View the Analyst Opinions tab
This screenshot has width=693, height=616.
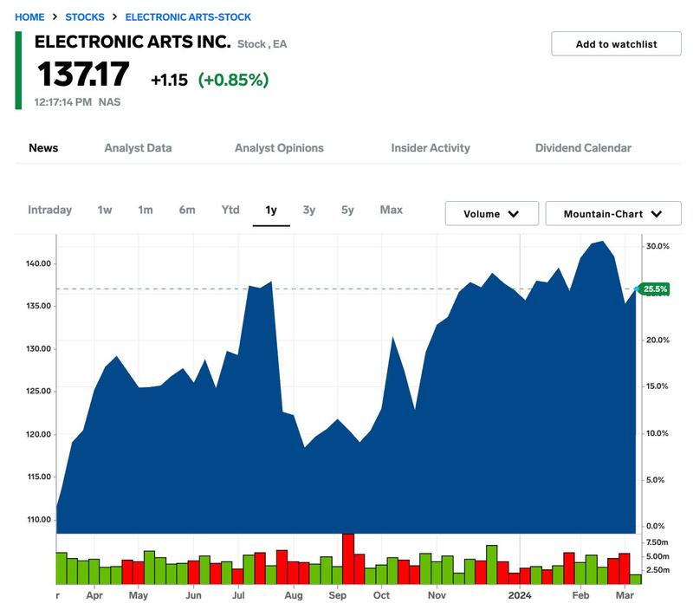click(279, 148)
